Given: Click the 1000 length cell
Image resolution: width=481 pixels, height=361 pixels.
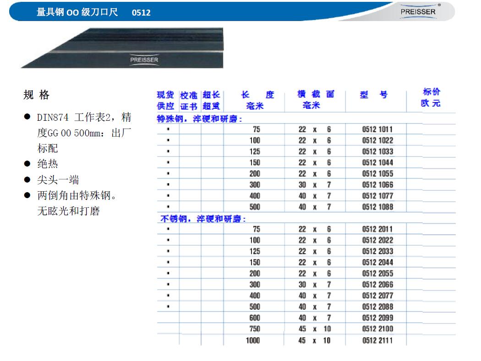Looking at the screenshot, I should pyautogui.click(x=253, y=340).
